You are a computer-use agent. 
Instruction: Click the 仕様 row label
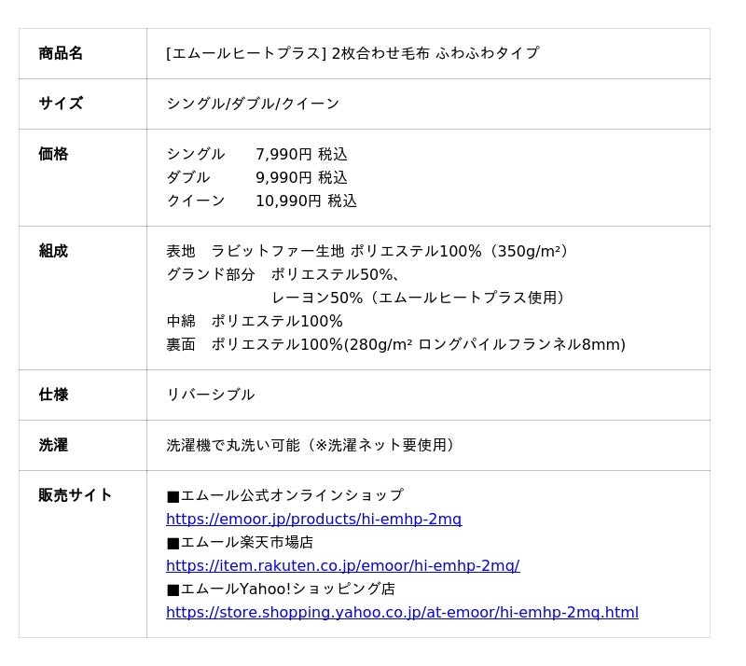53,395
